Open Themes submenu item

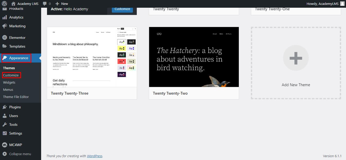click(9, 68)
